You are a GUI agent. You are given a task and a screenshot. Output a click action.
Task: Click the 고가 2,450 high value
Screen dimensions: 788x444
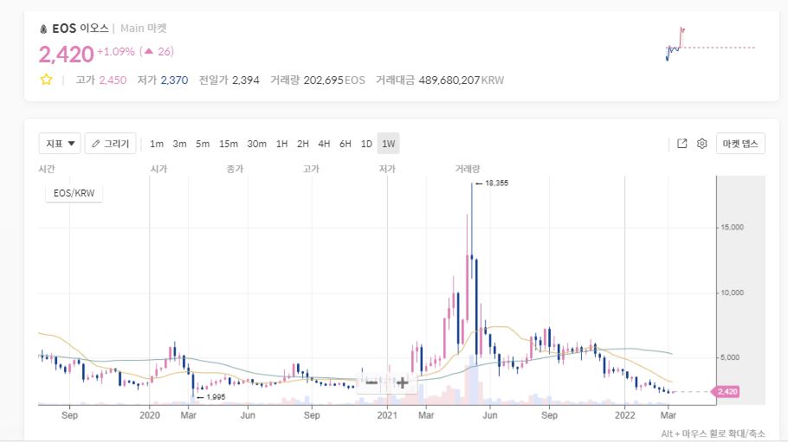pyautogui.click(x=101, y=80)
